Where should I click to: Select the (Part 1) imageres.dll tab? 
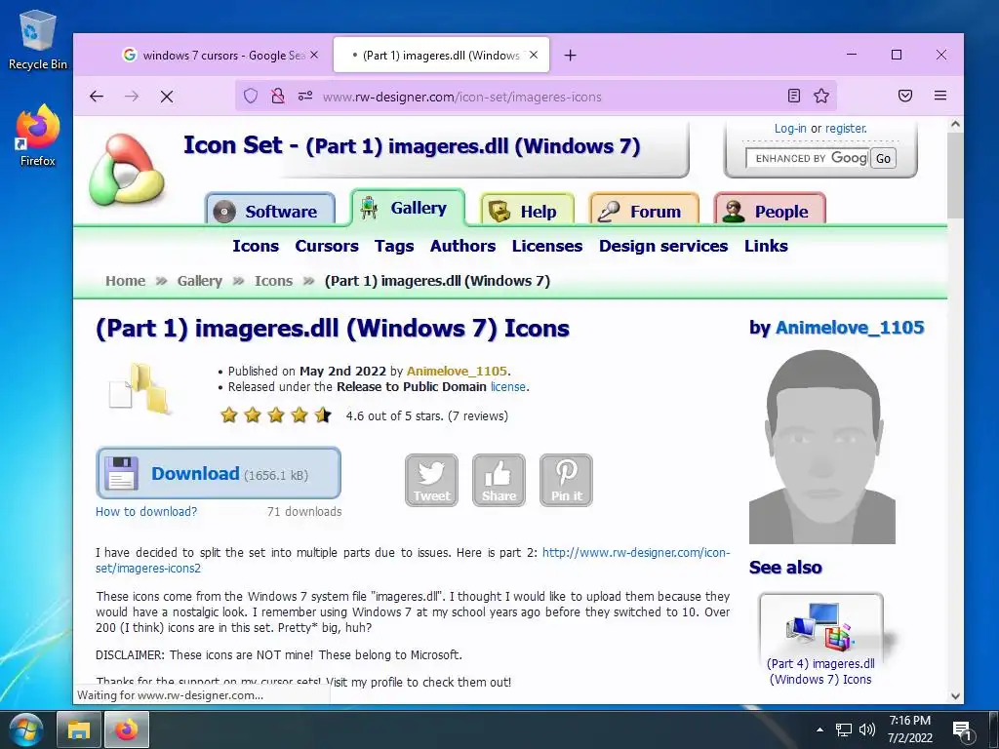(441, 56)
